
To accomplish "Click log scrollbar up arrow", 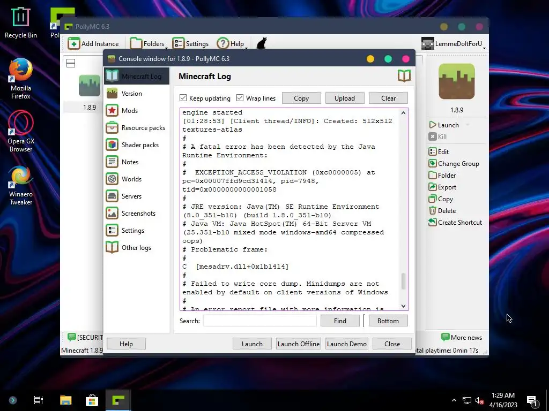I will pyautogui.click(x=403, y=113).
